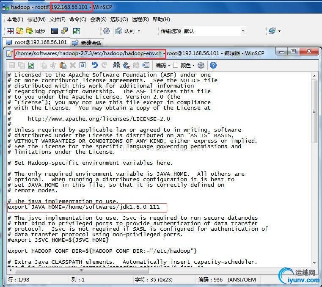Open editor preferences gear icon

tap(201, 65)
